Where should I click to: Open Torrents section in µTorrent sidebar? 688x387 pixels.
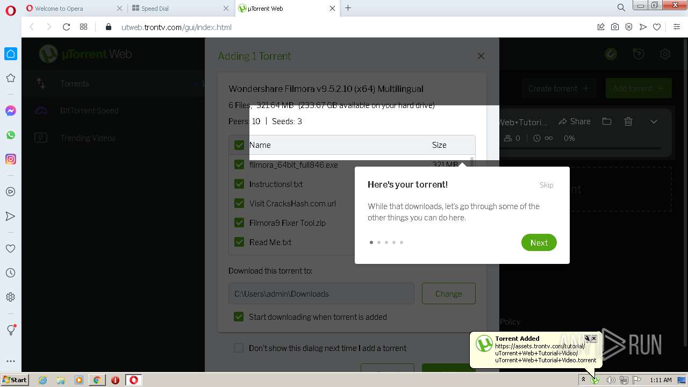75,84
